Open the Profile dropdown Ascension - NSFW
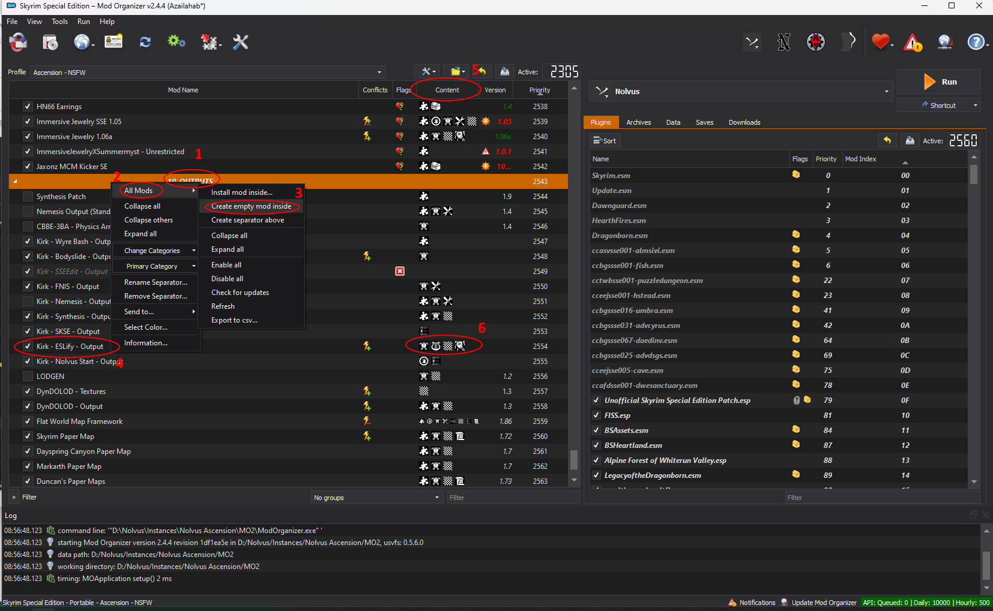 [x=207, y=73]
